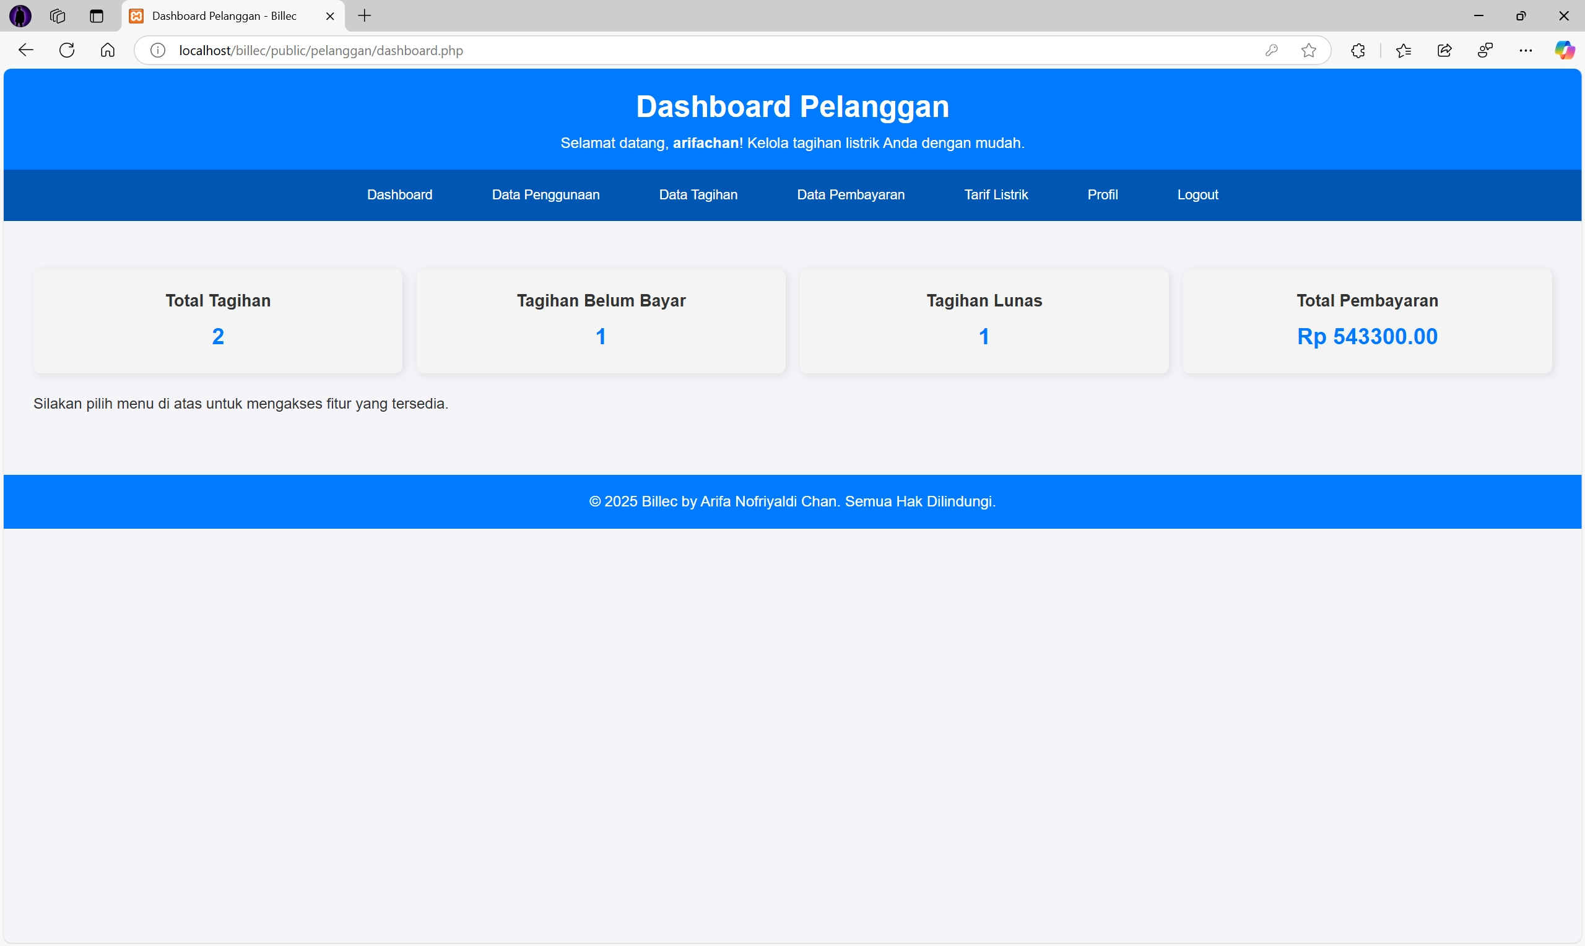Open the browser home page icon

(x=108, y=50)
